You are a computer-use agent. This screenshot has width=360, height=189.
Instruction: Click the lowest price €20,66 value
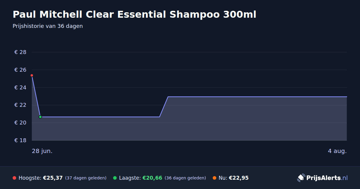tap(152, 178)
